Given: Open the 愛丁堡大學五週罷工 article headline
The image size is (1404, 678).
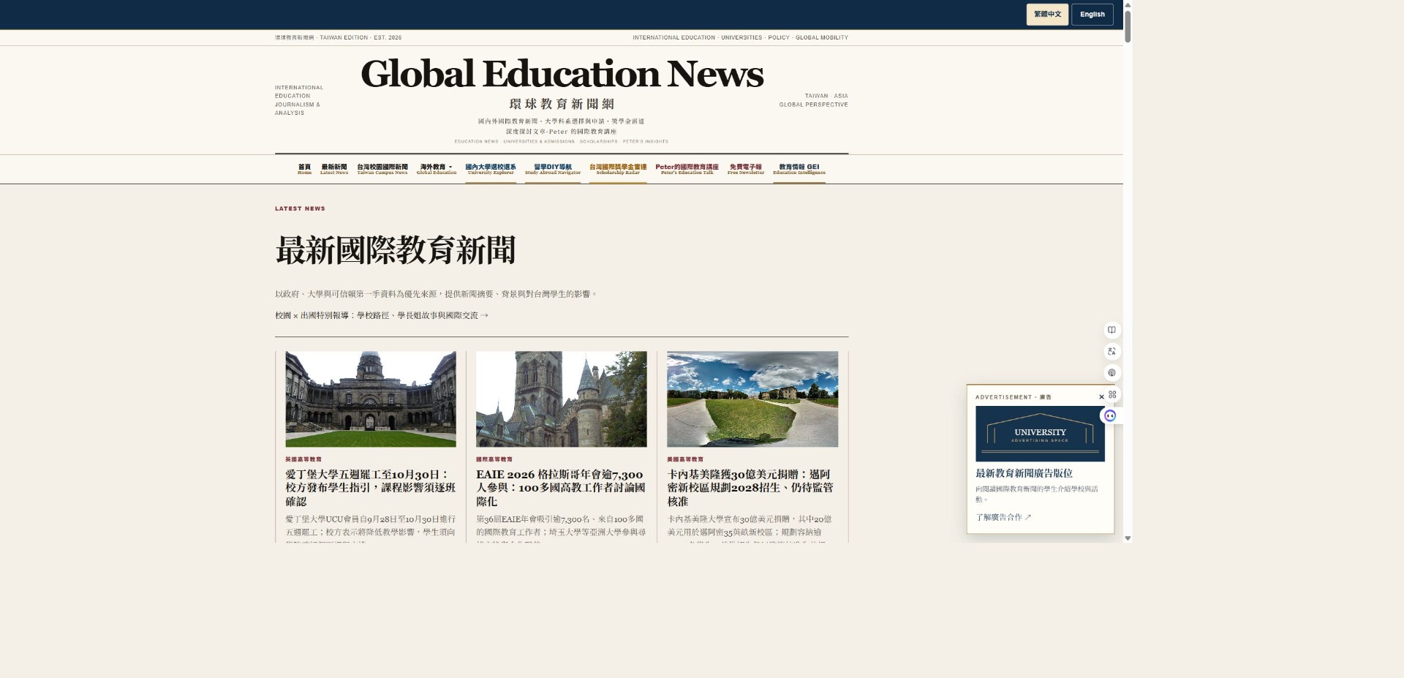Looking at the screenshot, I should [x=371, y=488].
